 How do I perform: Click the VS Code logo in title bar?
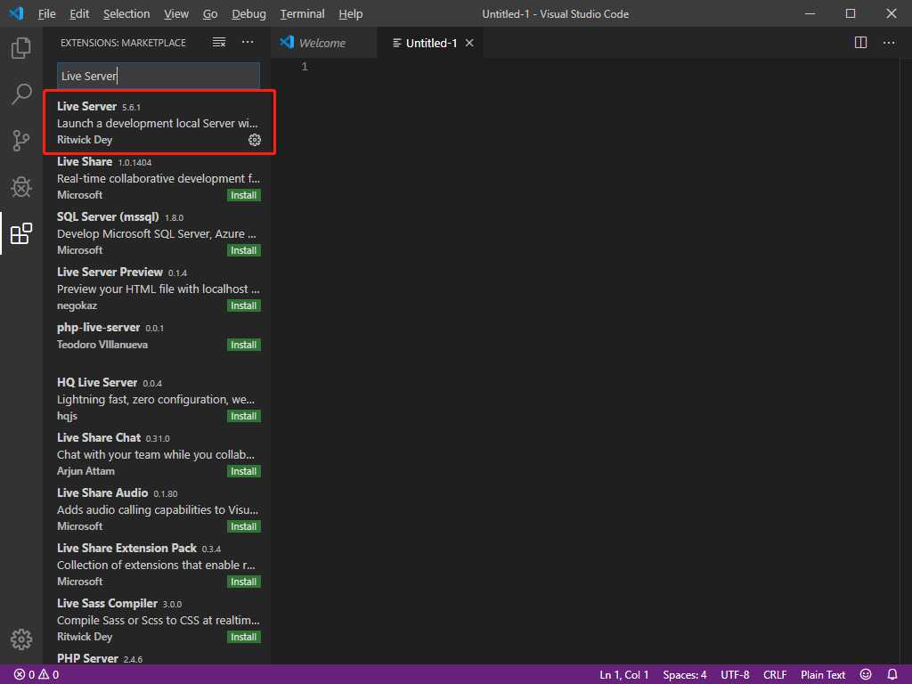point(16,13)
